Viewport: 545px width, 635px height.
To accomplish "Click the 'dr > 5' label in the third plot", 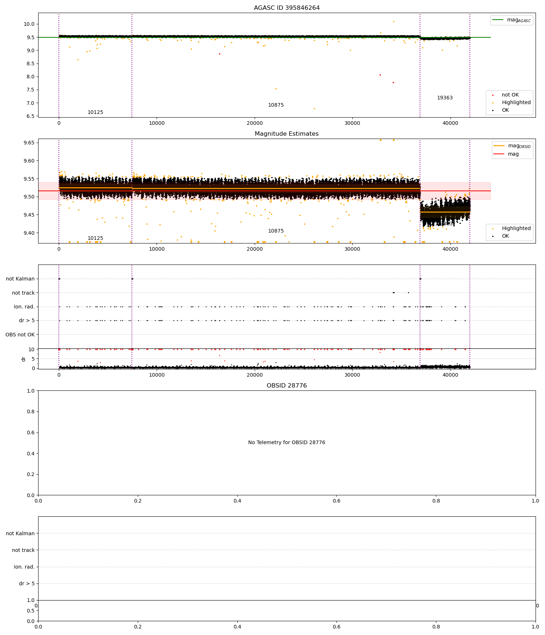I will tap(27, 320).
